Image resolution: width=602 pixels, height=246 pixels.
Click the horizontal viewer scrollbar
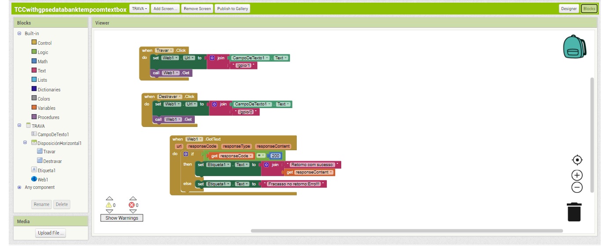click(x=406, y=231)
